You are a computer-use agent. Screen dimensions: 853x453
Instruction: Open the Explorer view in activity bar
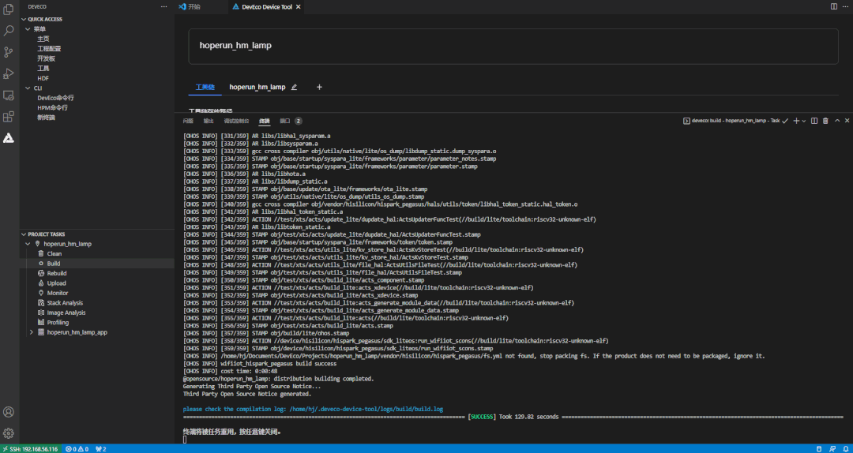click(x=9, y=9)
